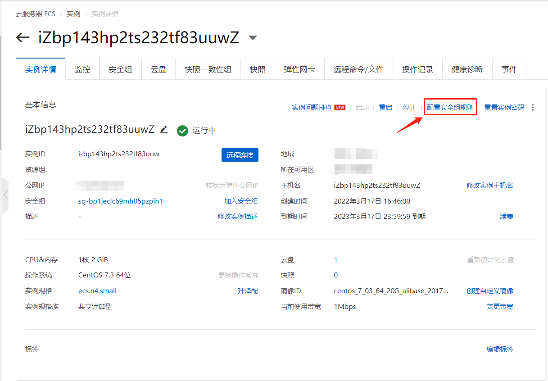Click the 共享计算型 value
The width and height of the screenshot is (548, 381).
[95, 307]
